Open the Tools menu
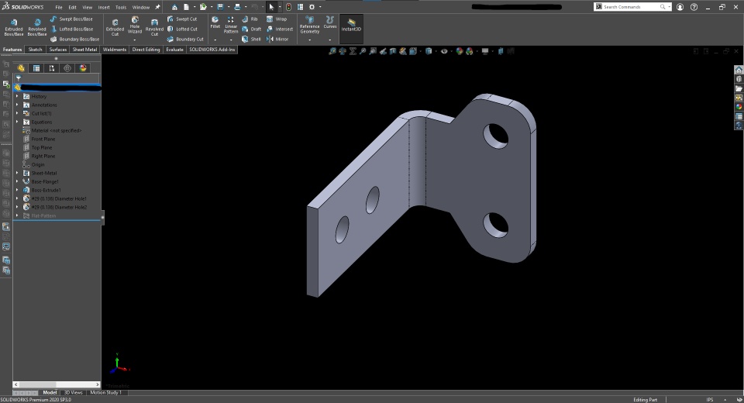 tap(121, 7)
